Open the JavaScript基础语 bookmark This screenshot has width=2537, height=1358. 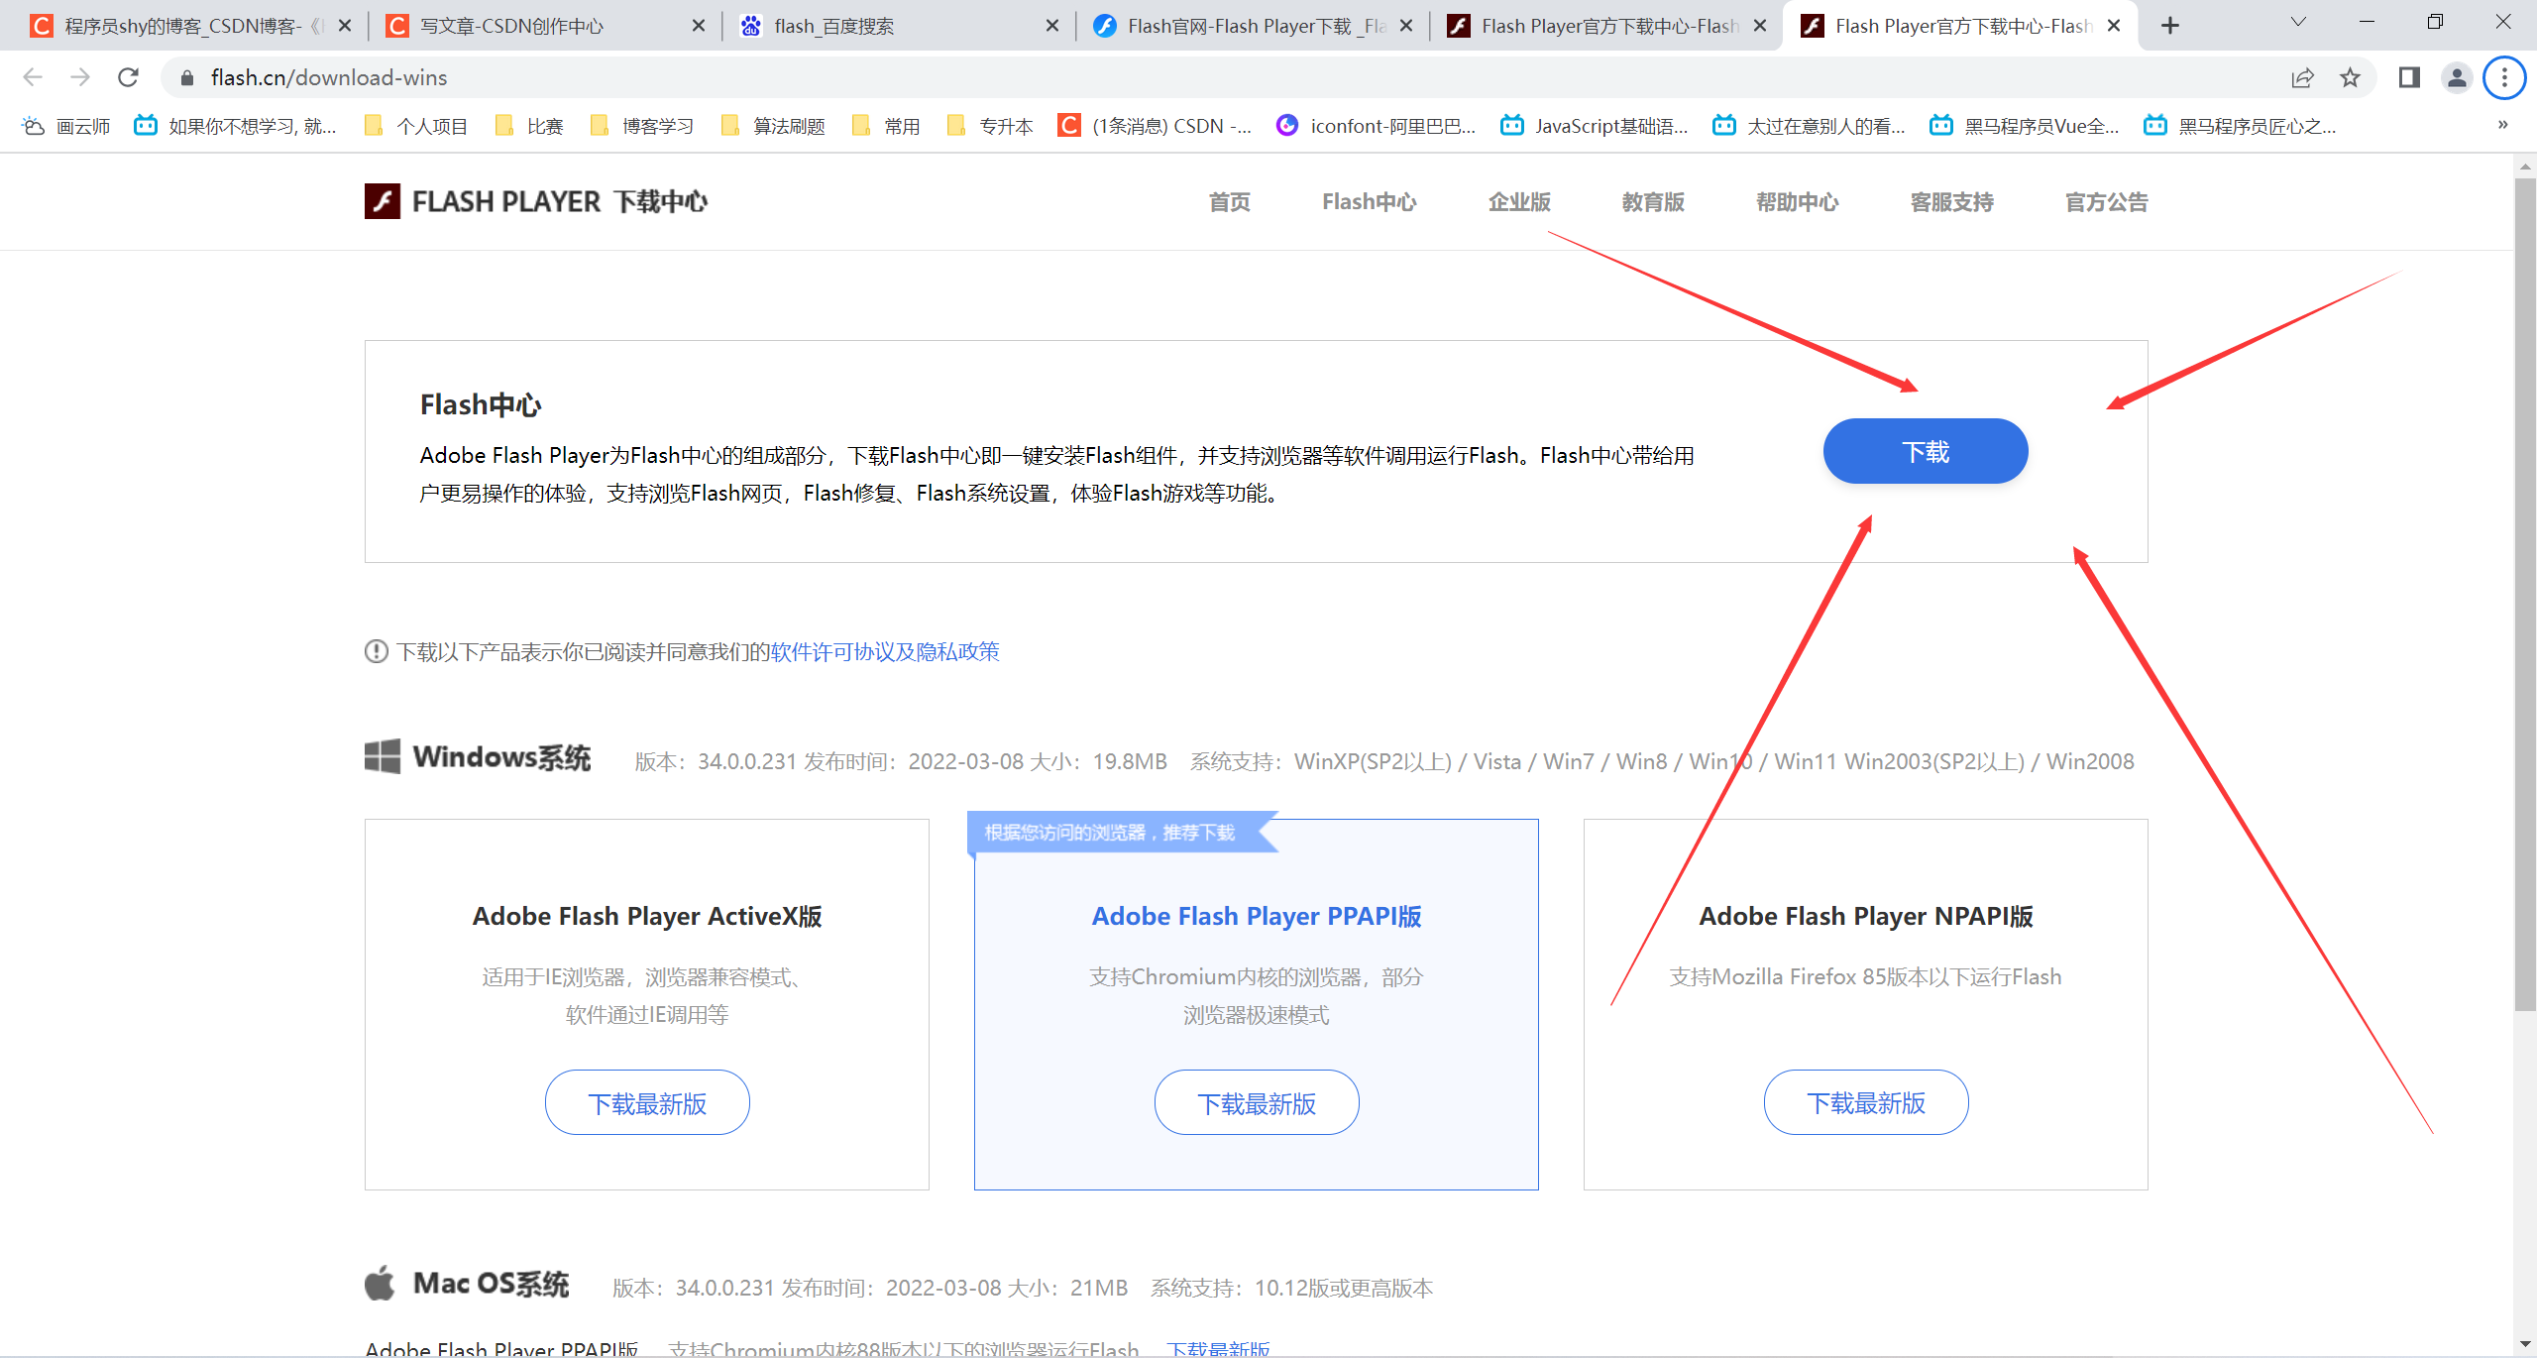click(1595, 126)
